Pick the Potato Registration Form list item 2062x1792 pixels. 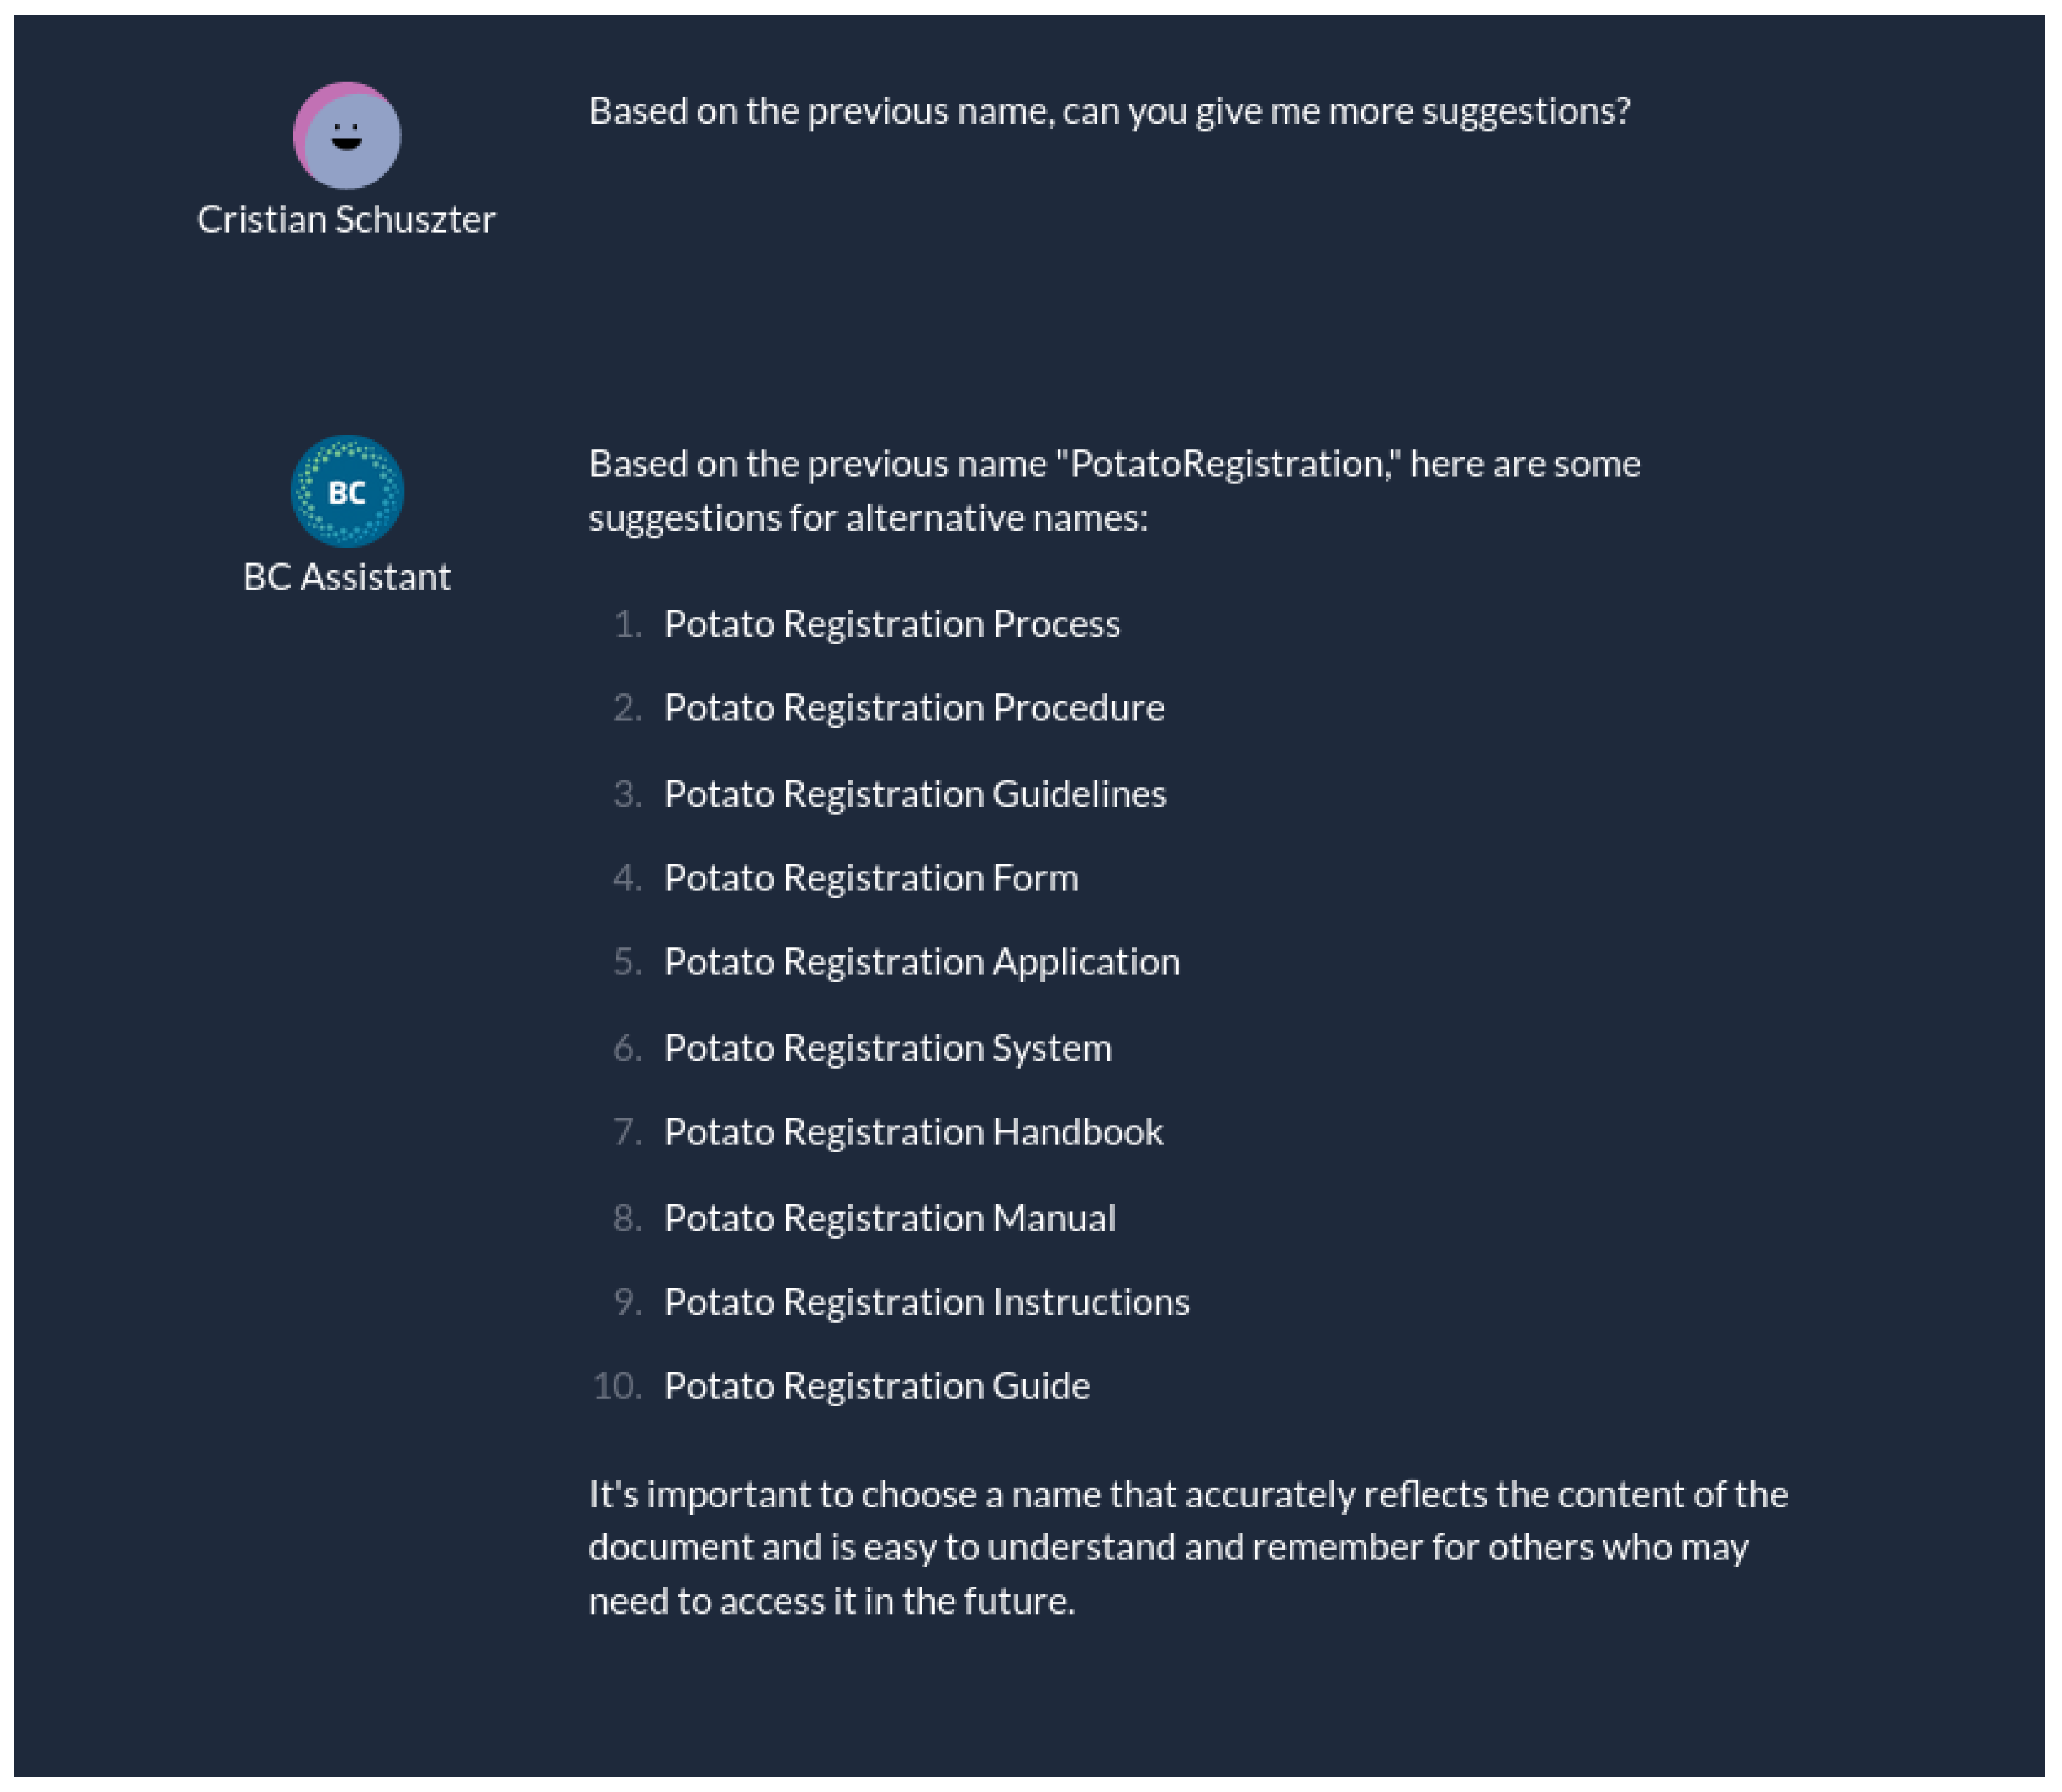click(x=870, y=878)
